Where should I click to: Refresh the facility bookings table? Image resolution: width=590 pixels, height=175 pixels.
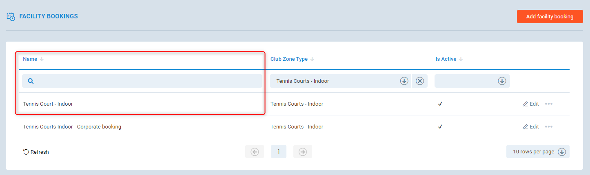tap(36, 152)
